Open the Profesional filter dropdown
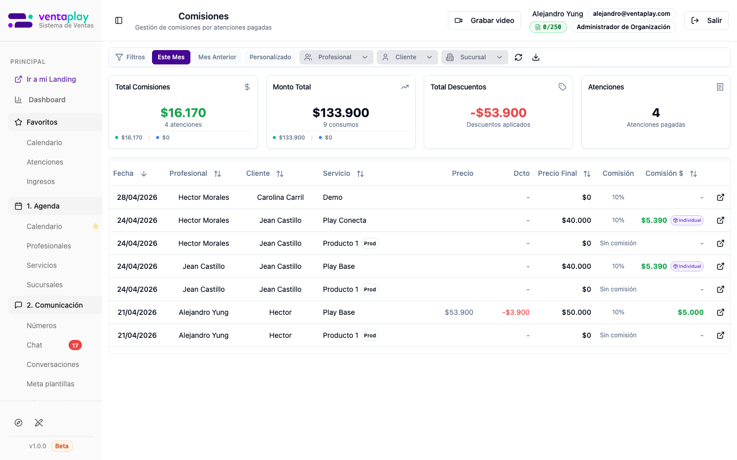This screenshot has width=737, height=460. pyautogui.click(x=336, y=57)
